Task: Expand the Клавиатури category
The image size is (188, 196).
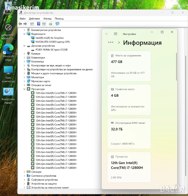Action: pos(25,58)
